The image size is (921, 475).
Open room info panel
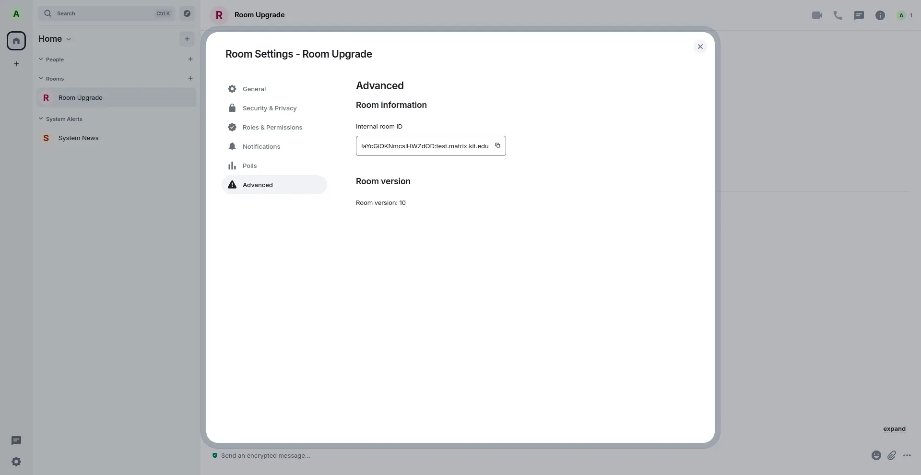click(880, 15)
